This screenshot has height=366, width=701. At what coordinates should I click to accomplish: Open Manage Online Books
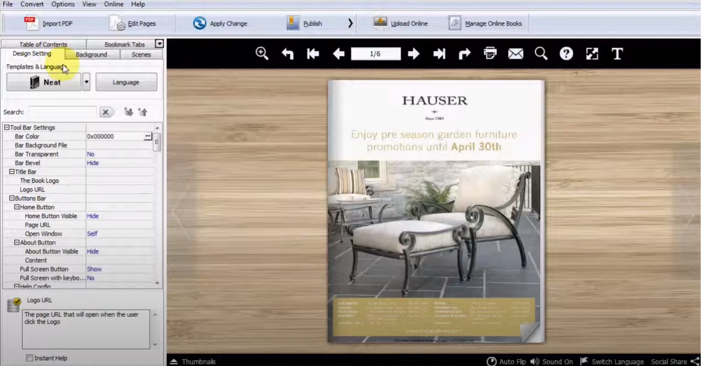click(x=485, y=24)
